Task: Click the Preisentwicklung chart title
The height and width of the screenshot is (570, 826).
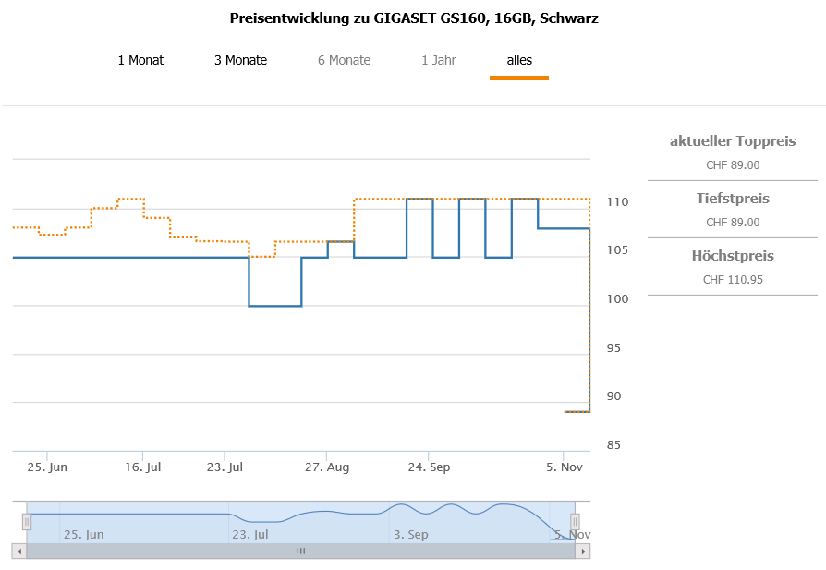Action: point(414,18)
